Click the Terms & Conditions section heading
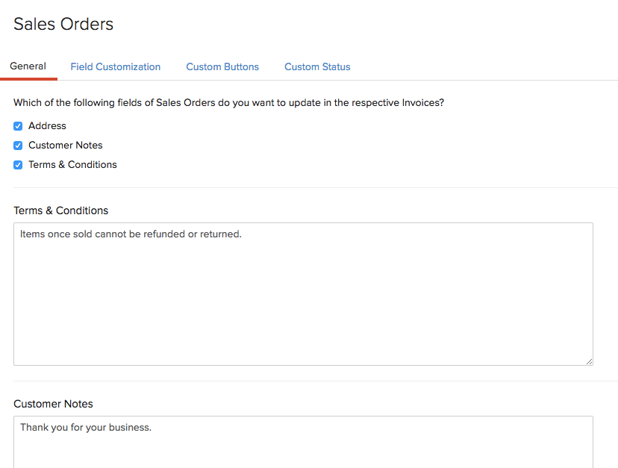 pos(60,210)
